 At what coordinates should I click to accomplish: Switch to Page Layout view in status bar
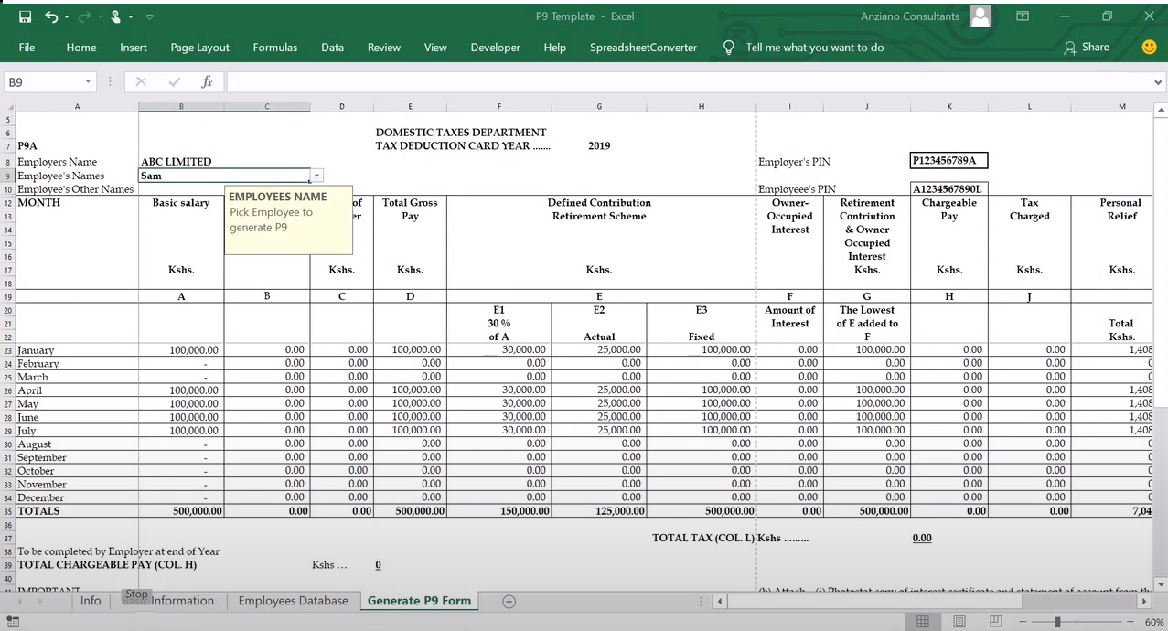(x=959, y=622)
